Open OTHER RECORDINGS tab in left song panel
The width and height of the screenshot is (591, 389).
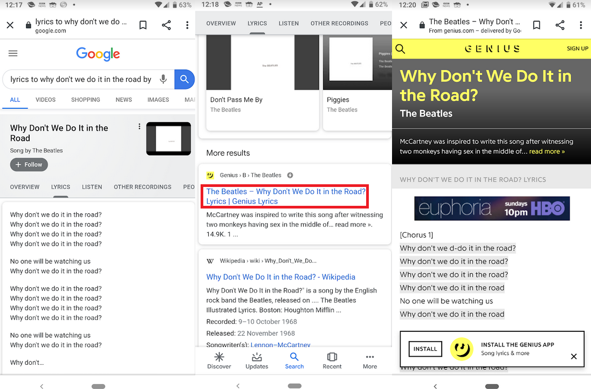pyautogui.click(x=142, y=187)
